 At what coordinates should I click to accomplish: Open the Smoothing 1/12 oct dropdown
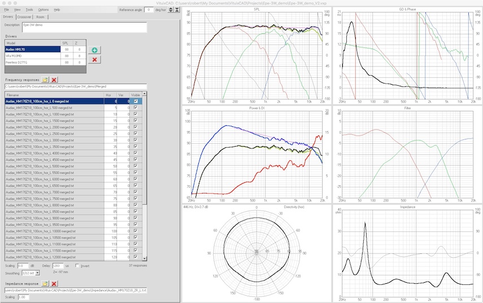(38, 273)
